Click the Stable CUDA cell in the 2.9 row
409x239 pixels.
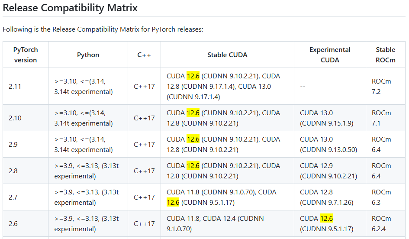point(228,144)
